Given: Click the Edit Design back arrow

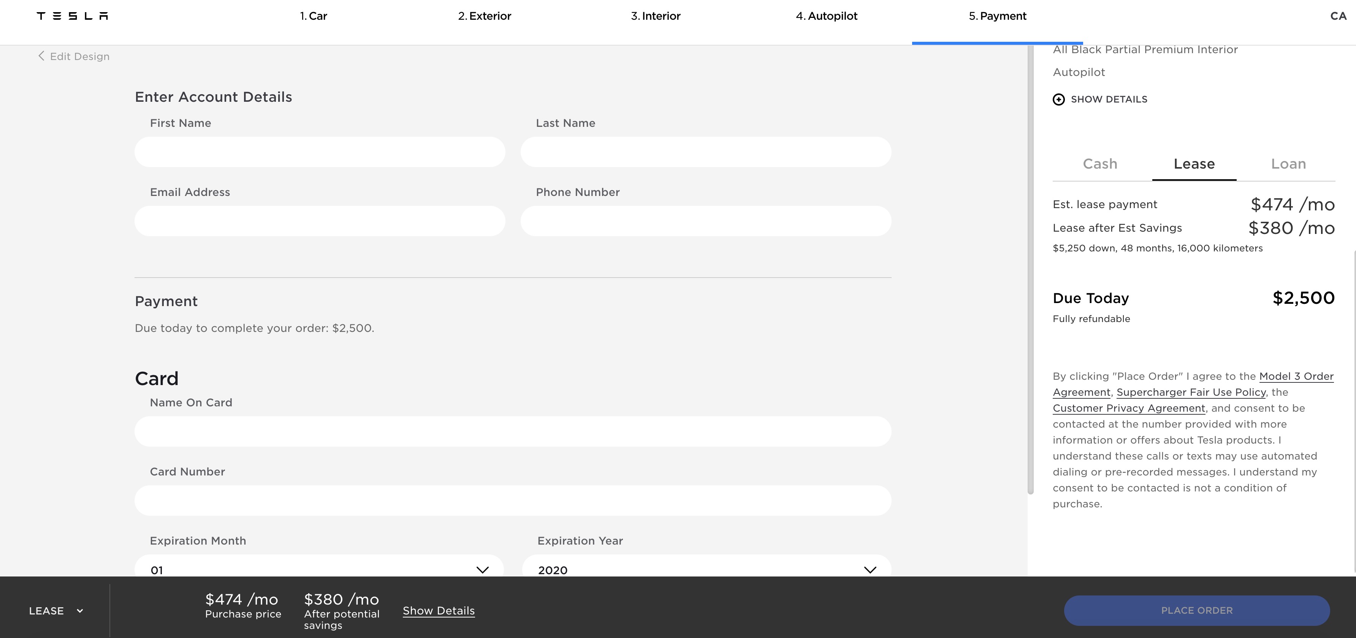Looking at the screenshot, I should click(41, 56).
